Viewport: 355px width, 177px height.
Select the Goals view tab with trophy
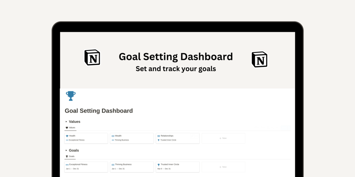pyautogui.click(x=70, y=156)
